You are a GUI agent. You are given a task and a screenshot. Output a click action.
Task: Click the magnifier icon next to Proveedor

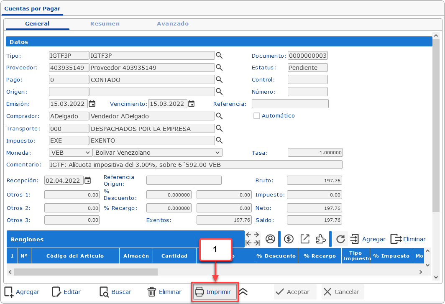pyautogui.click(x=219, y=68)
